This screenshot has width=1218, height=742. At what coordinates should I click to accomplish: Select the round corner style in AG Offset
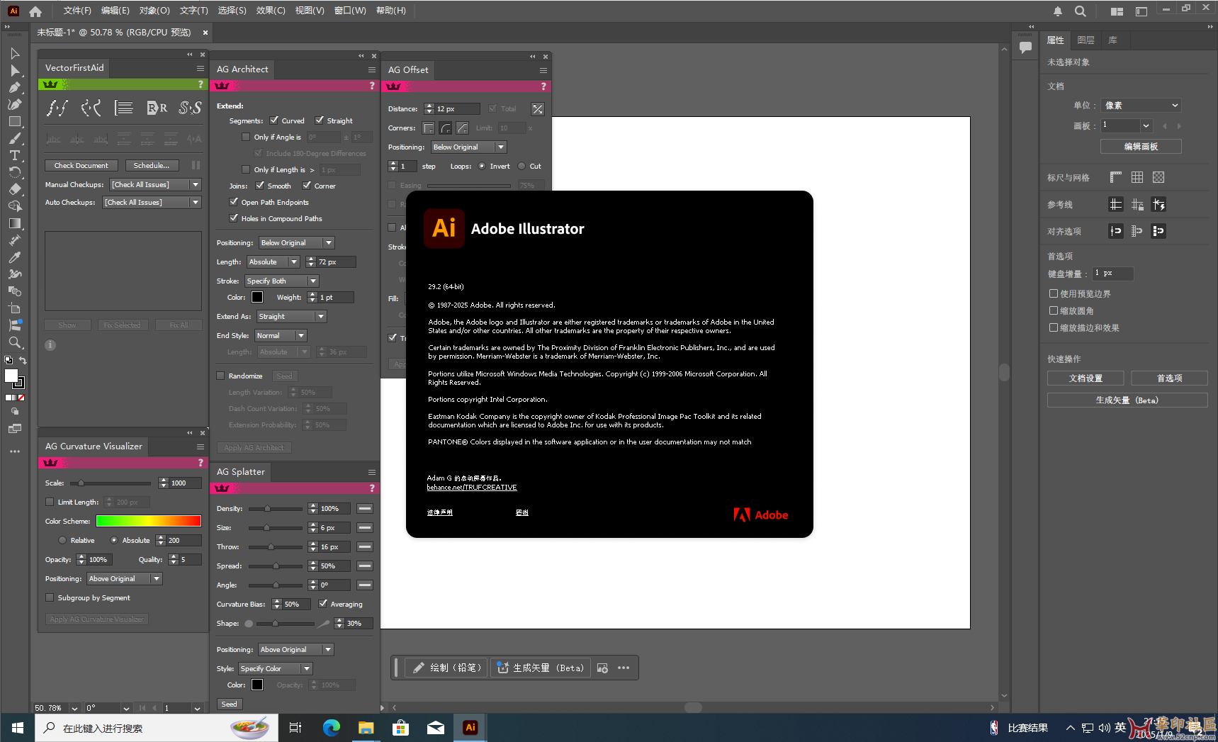[446, 128]
